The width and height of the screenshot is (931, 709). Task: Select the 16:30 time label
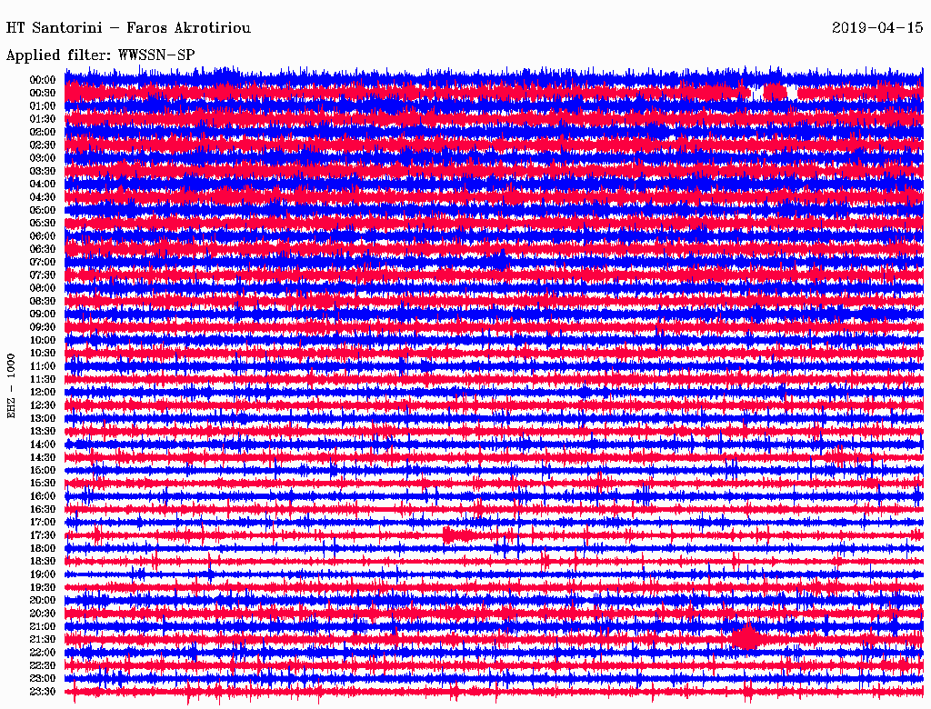(43, 509)
